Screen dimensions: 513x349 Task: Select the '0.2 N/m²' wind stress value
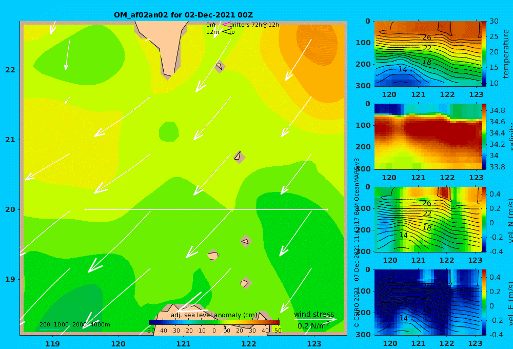313,326
